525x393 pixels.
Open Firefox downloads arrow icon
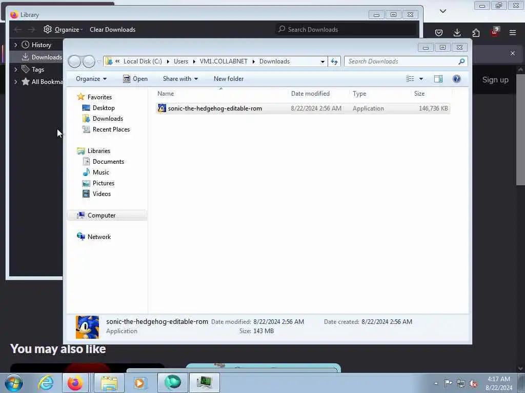click(457, 33)
